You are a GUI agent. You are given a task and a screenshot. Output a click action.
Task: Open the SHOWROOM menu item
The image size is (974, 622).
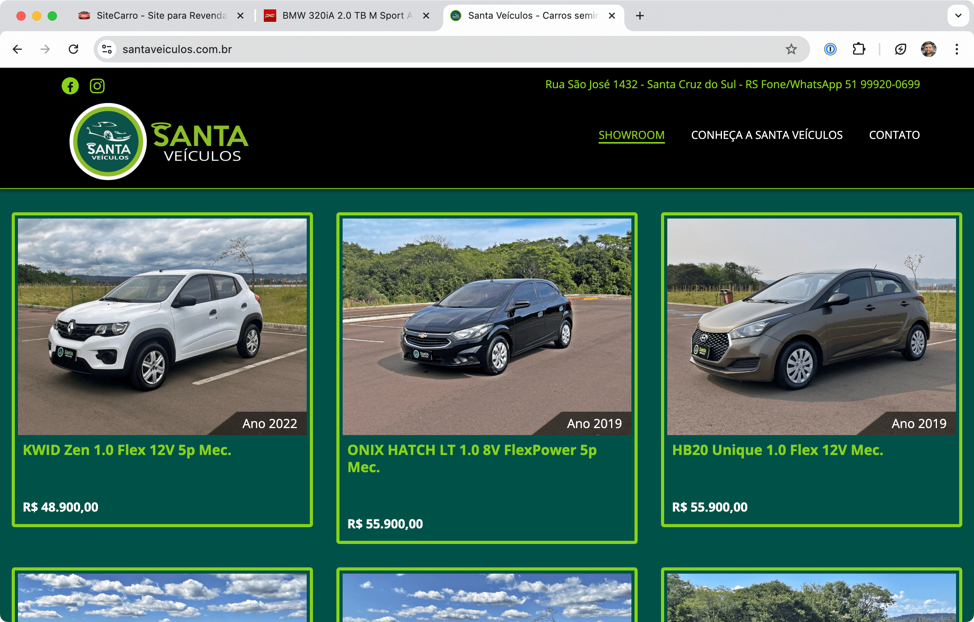point(631,135)
